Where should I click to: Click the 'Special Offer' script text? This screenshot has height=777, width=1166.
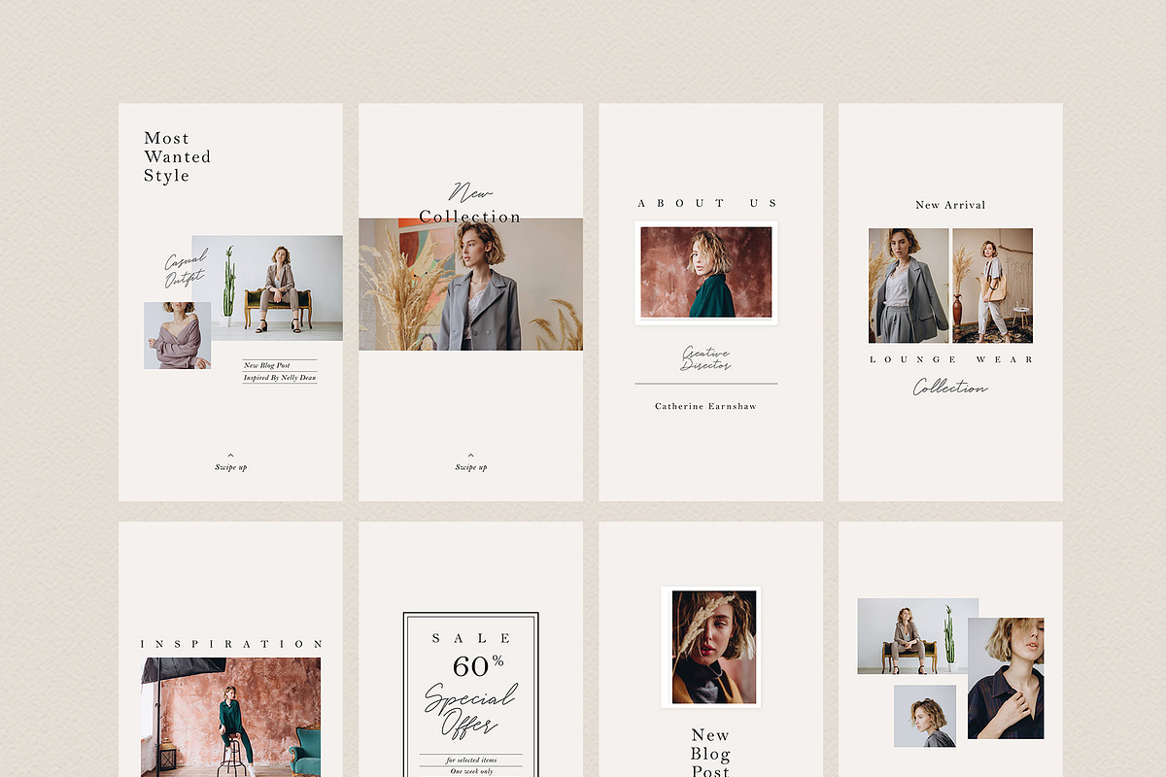click(x=470, y=710)
